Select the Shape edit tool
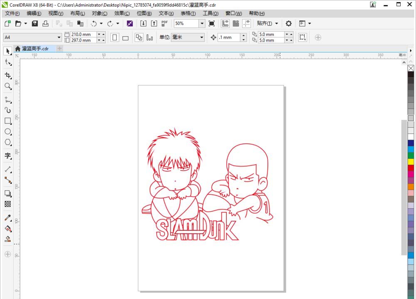 tap(7, 62)
